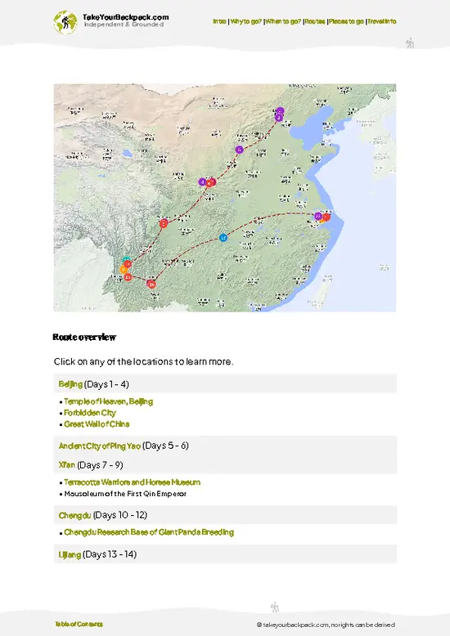This screenshot has width=450, height=636.
Task: Open the Chengdu location link
Action: point(74,515)
